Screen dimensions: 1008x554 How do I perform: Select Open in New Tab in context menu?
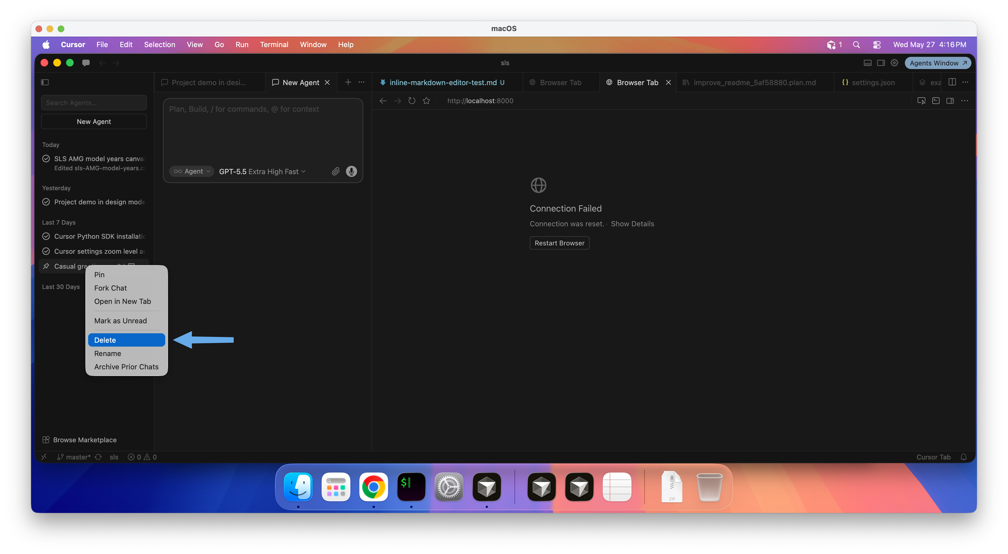point(126,301)
